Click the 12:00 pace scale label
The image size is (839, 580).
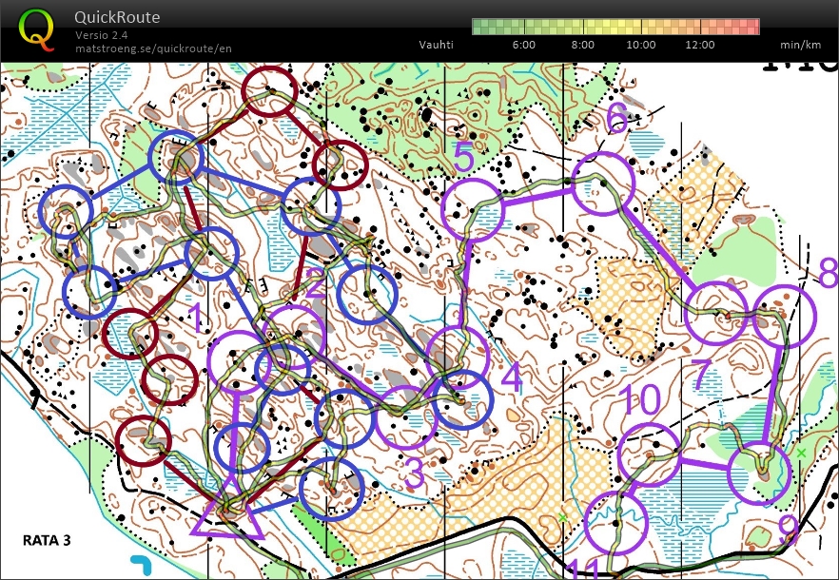(698, 45)
